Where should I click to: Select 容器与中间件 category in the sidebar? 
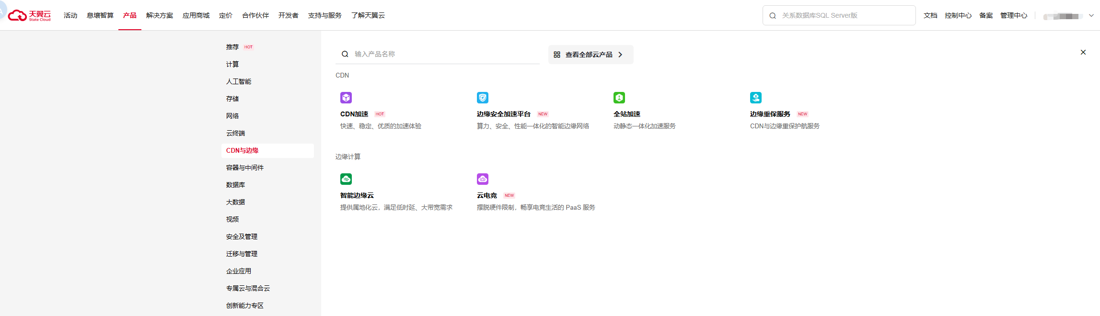point(245,168)
